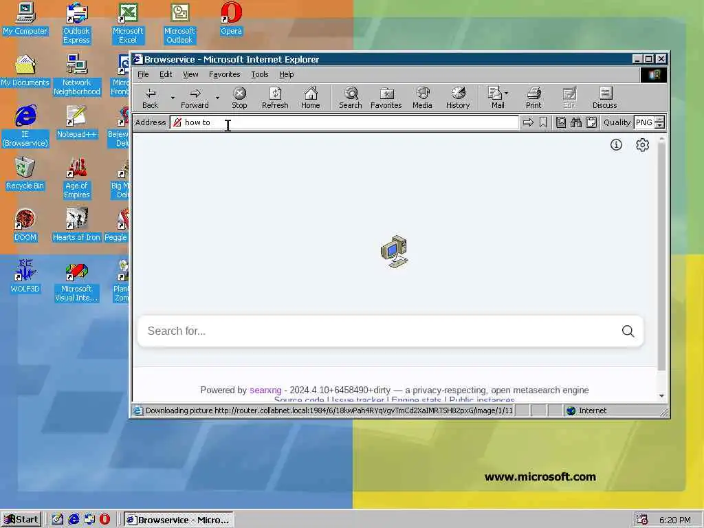Select the Opera desktop icon
Screen dimensions: 704x528
(x=231, y=19)
